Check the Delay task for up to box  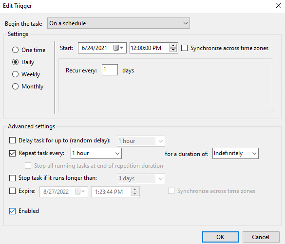[x=12, y=140]
